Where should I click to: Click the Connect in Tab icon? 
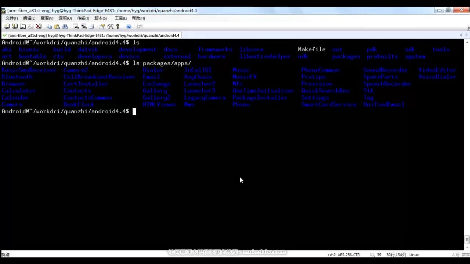click(x=23, y=26)
